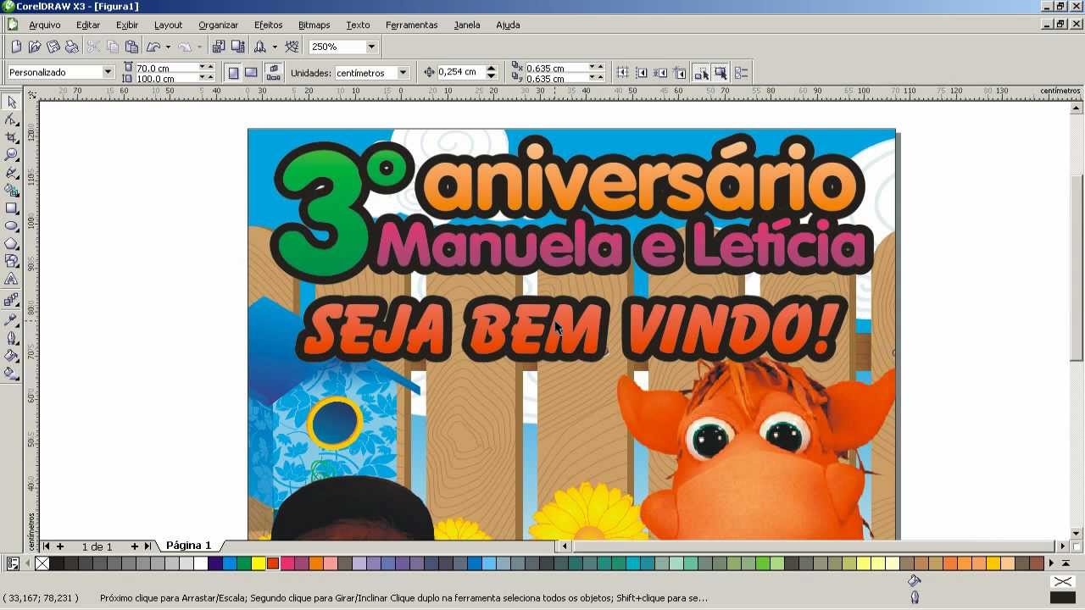Select the Fill bucket tool

(11, 356)
